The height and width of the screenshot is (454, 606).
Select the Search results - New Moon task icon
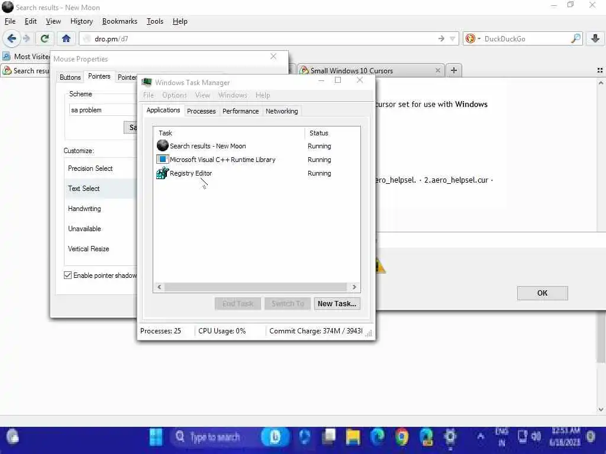(162, 145)
